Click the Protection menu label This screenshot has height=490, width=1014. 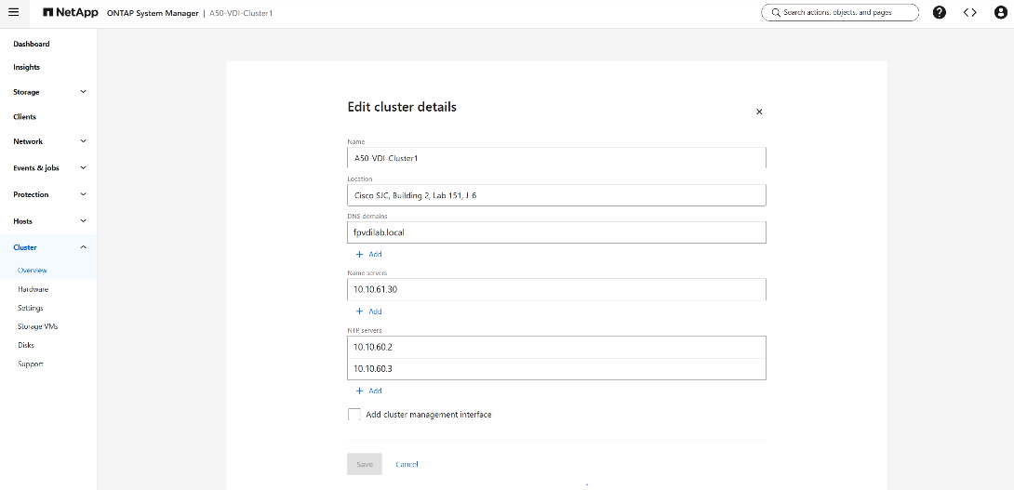31,194
